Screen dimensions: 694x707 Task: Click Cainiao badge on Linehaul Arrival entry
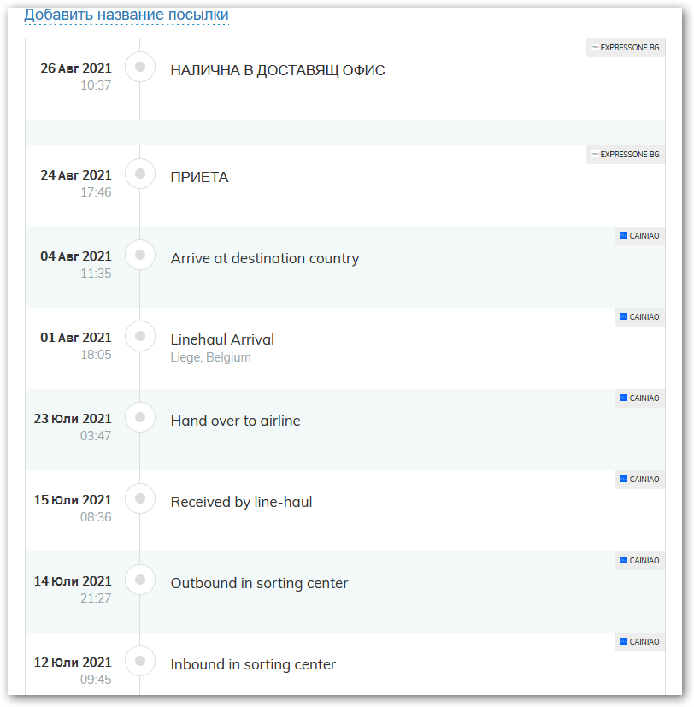pos(640,317)
